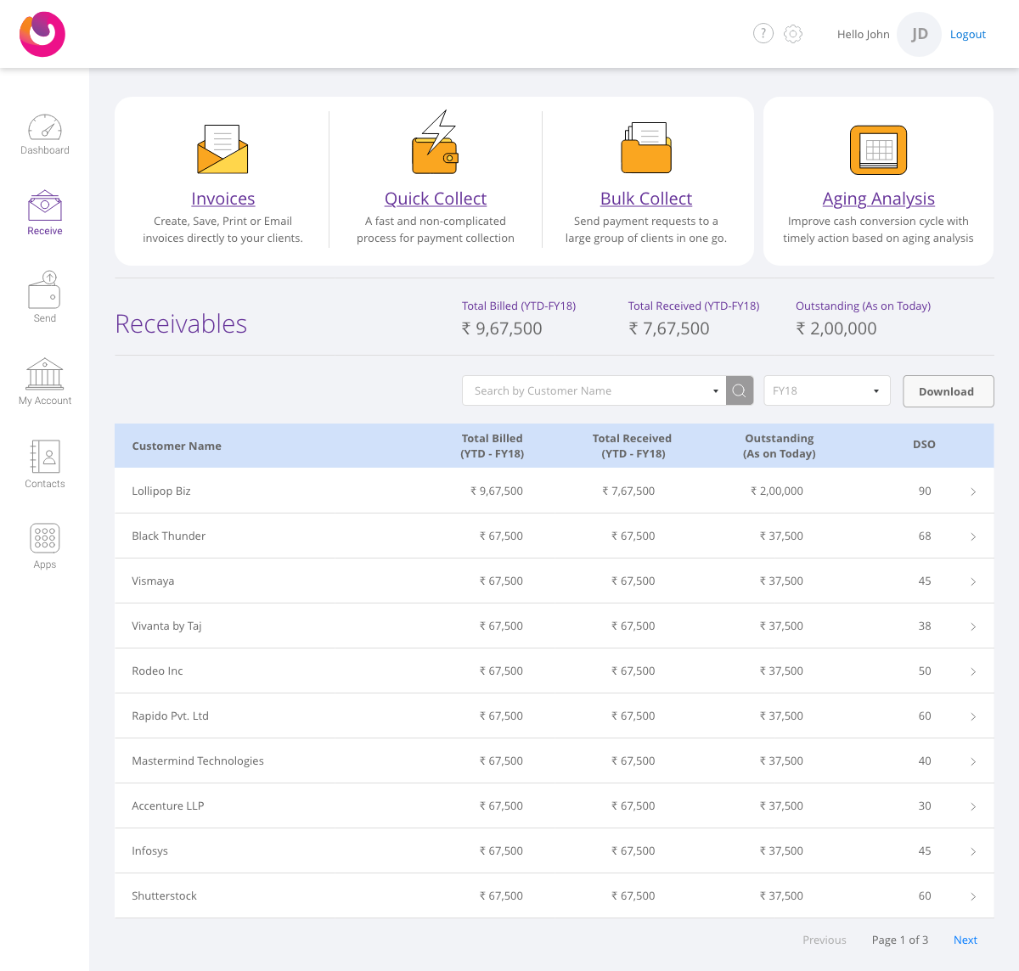This screenshot has height=971, width=1019.
Task: Open the Dashboard gauge icon in sidebar
Action: (45, 126)
